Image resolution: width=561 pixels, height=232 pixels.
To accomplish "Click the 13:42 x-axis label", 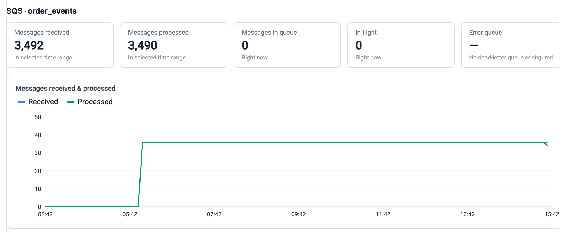I will pos(467,214).
